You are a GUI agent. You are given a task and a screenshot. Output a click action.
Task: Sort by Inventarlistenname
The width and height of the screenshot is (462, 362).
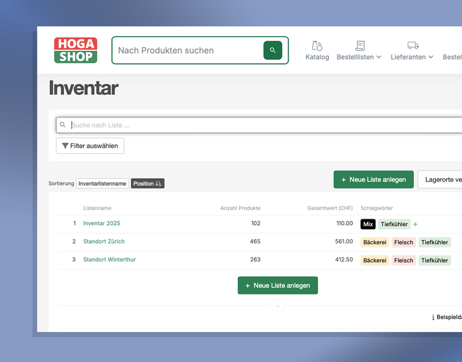tap(102, 184)
